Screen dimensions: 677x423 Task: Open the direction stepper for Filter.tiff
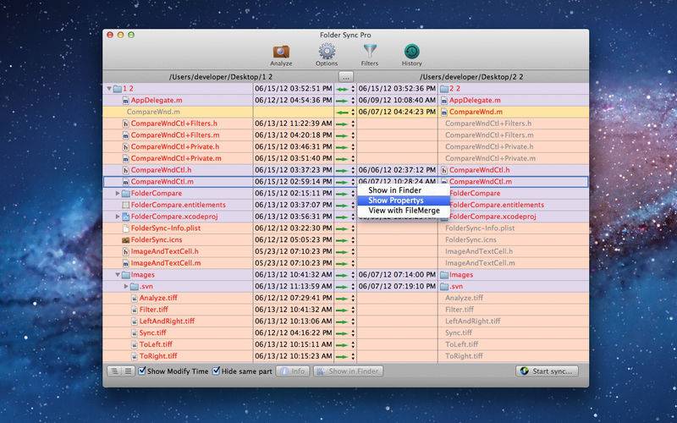(353, 310)
